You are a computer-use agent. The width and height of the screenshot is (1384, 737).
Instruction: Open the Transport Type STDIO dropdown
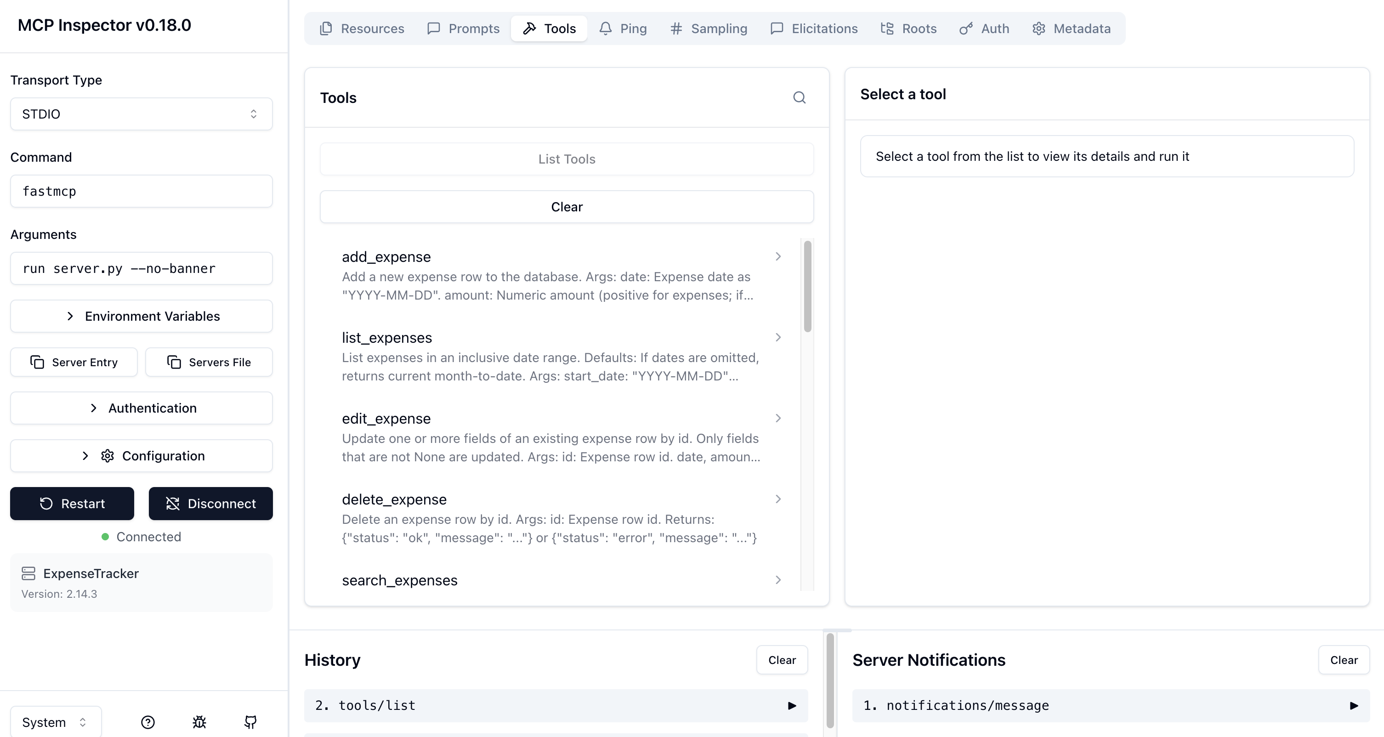click(x=142, y=114)
